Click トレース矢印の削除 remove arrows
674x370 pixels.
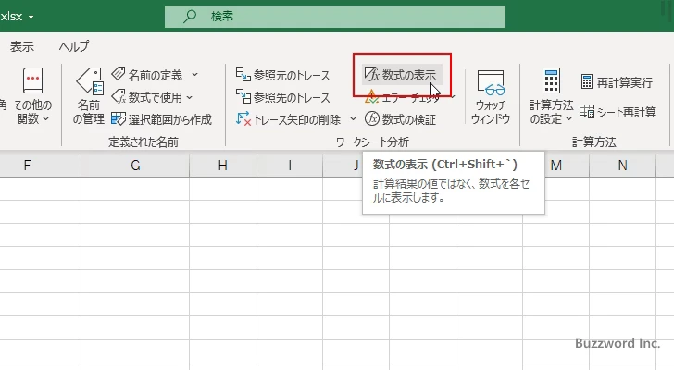[x=289, y=119]
